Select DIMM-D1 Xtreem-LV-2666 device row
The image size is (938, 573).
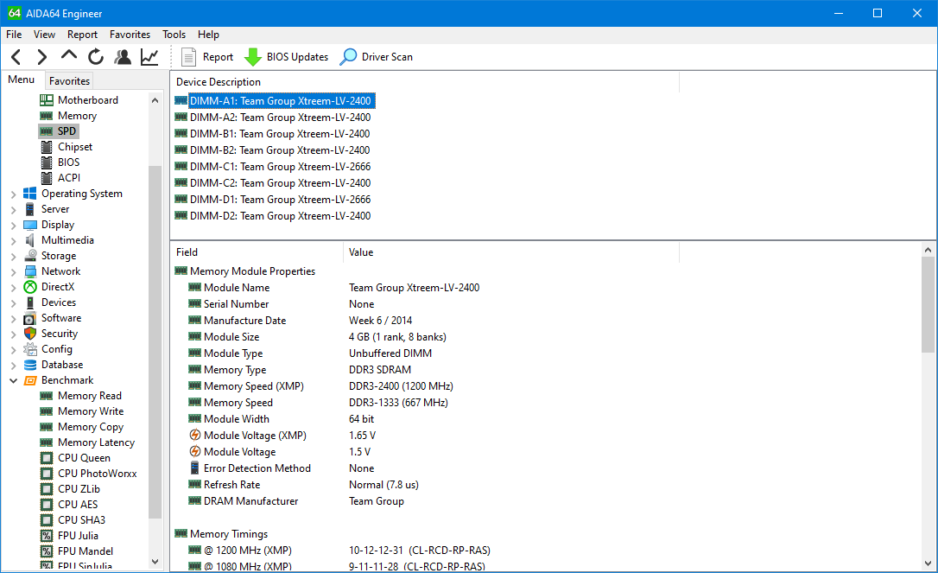[280, 200]
